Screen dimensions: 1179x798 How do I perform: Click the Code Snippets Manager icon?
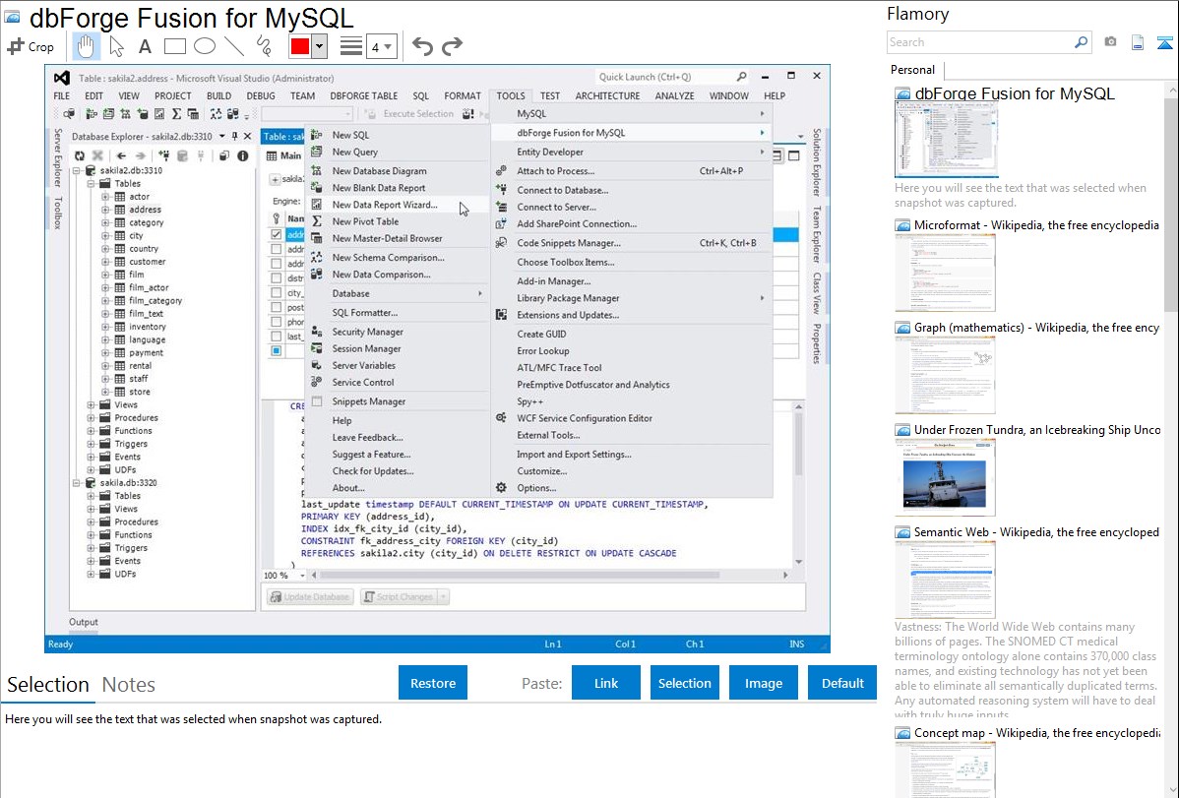click(501, 242)
